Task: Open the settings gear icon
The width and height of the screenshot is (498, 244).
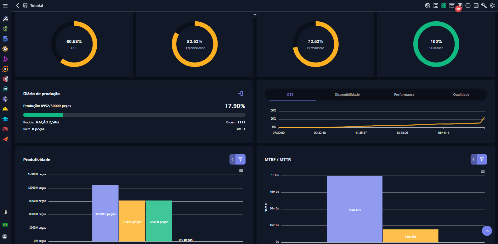Action: click(492, 6)
